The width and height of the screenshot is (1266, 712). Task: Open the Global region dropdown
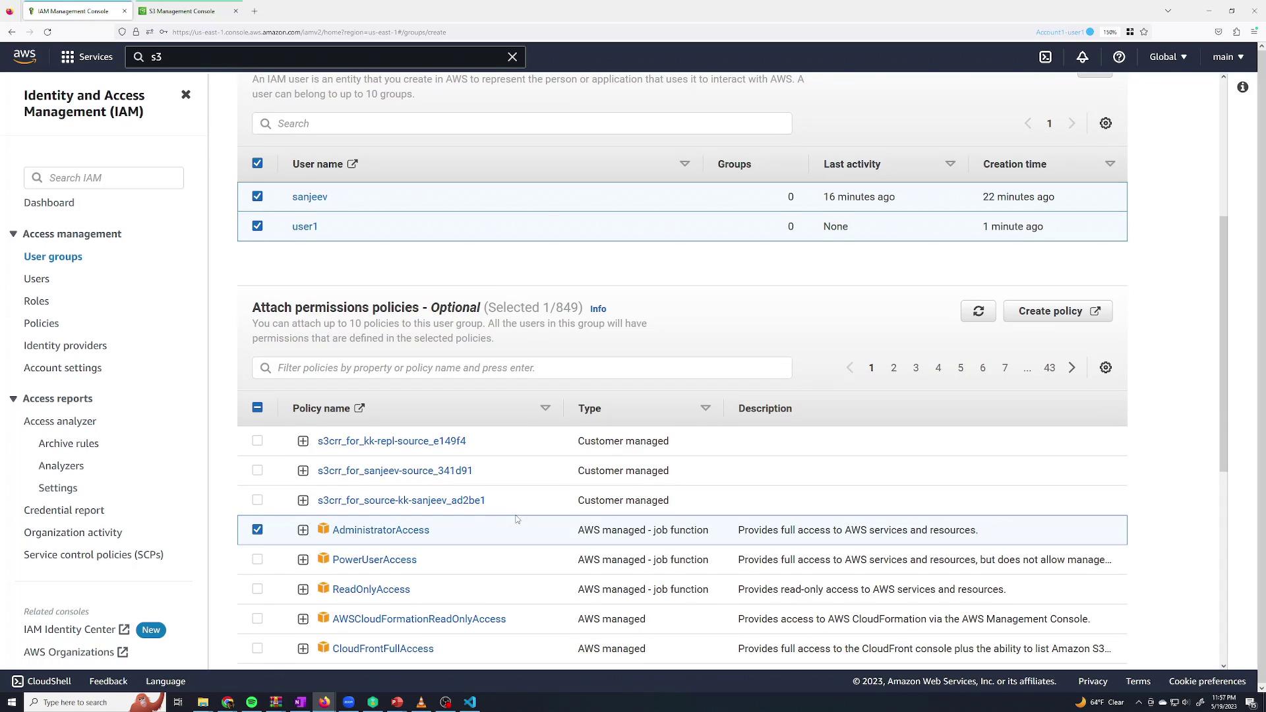point(1168,57)
